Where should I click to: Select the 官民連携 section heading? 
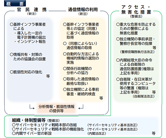(32, 10)
